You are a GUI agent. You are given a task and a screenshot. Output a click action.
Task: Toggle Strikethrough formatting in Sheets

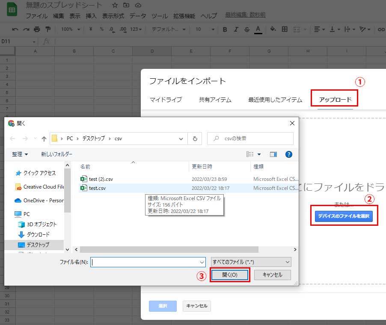tap(246, 30)
